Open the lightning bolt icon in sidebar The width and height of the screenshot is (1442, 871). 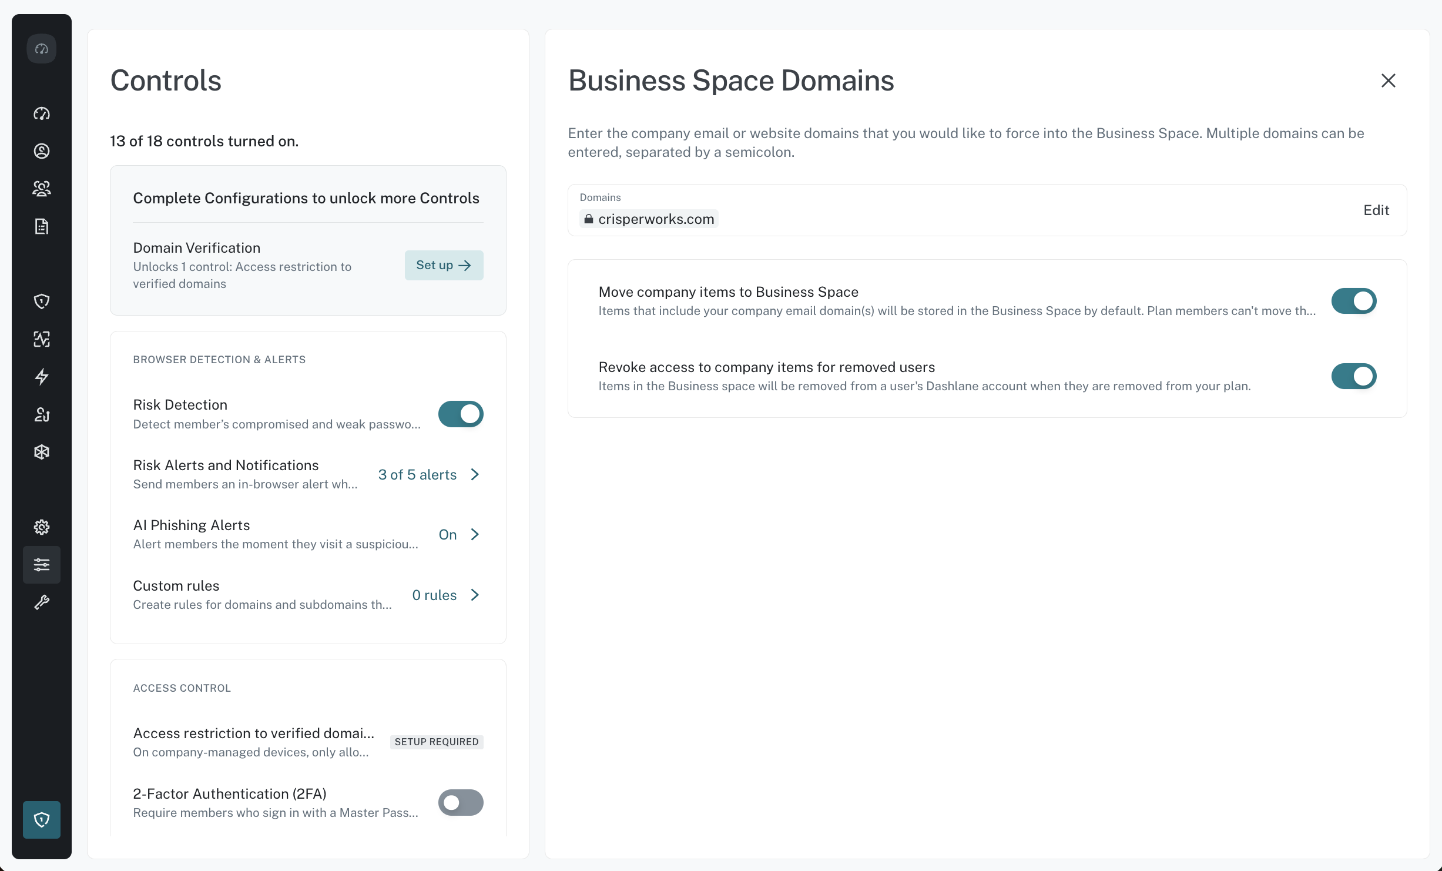click(x=42, y=377)
